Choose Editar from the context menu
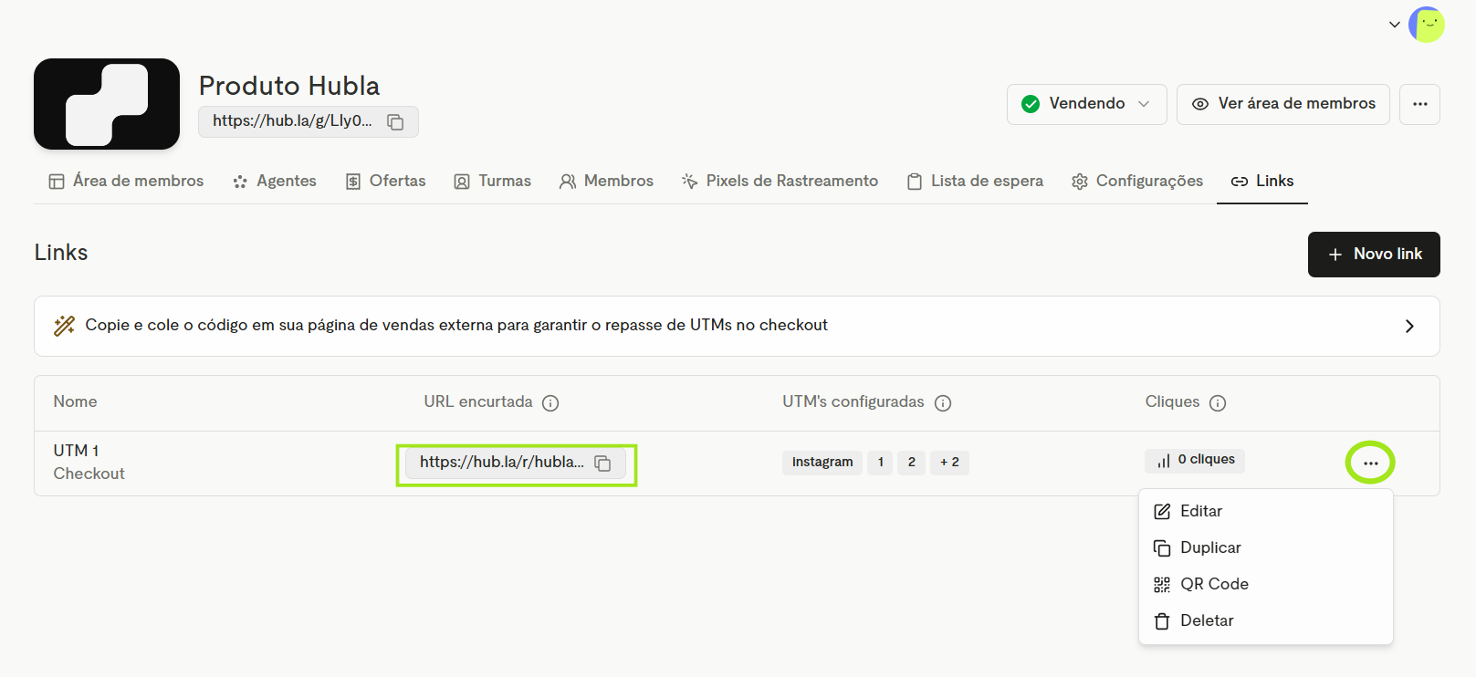Screen dimensions: 1476x677 [1266, 511]
